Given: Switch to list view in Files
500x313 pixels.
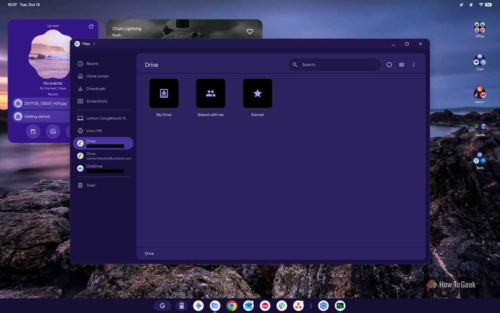Looking at the screenshot, I should pyautogui.click(x=402, y=65).
